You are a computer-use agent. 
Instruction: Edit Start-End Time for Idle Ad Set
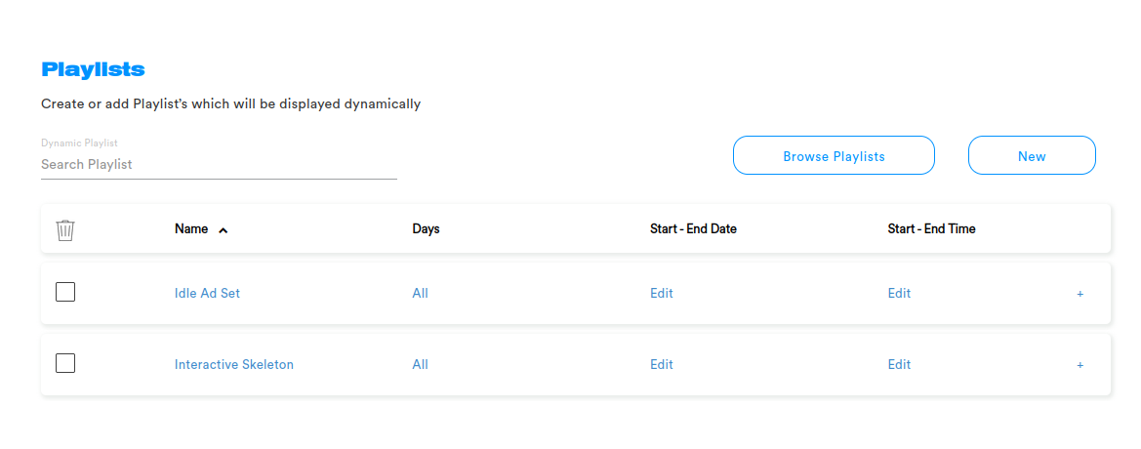(899, 293)
